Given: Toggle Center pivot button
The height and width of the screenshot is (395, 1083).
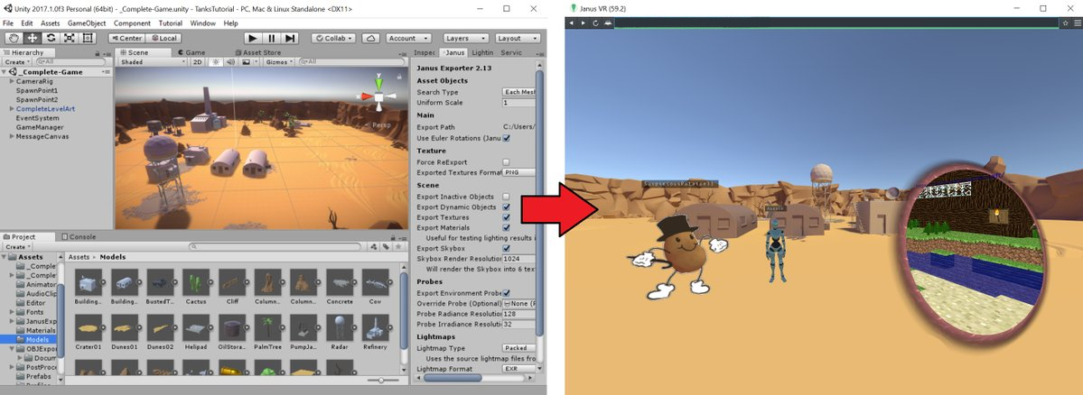Looking at the screenshot, I should click(126, 39).
